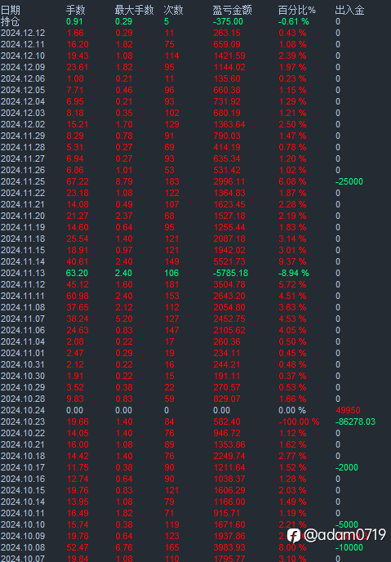
Task: Select date cell 2024.10.31
Action: (23, 365)
